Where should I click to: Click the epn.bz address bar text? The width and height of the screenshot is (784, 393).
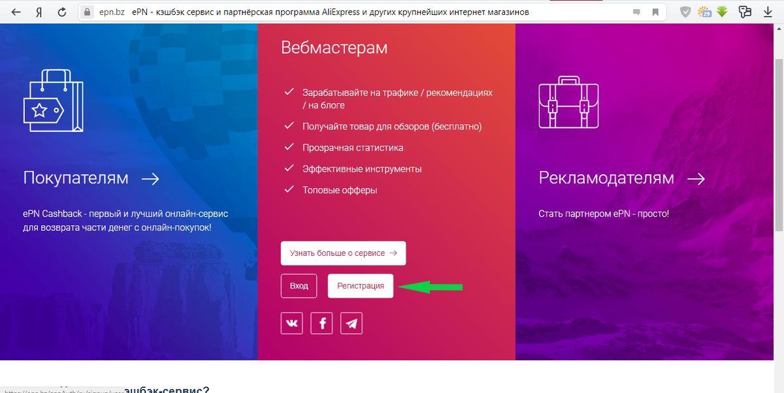click(112, 12)
